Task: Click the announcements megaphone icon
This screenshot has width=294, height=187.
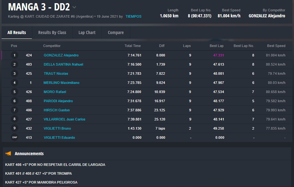Action: 8,154
